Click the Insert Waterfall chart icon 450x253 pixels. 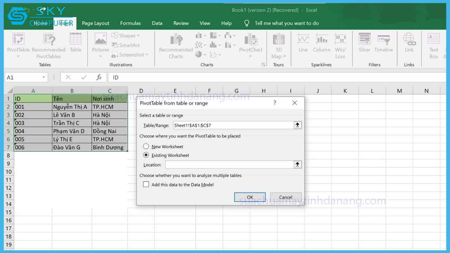coord(230,35)
